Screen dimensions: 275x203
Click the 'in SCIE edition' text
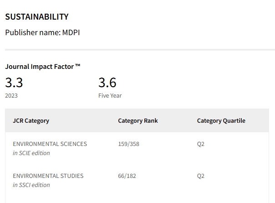coord(31,153)
